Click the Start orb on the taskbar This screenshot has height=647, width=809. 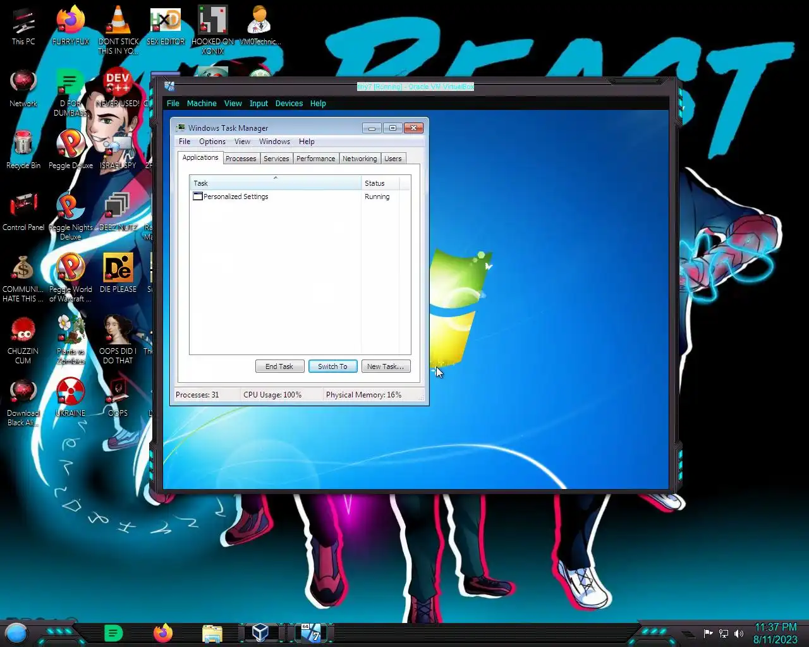click(16, 632)
